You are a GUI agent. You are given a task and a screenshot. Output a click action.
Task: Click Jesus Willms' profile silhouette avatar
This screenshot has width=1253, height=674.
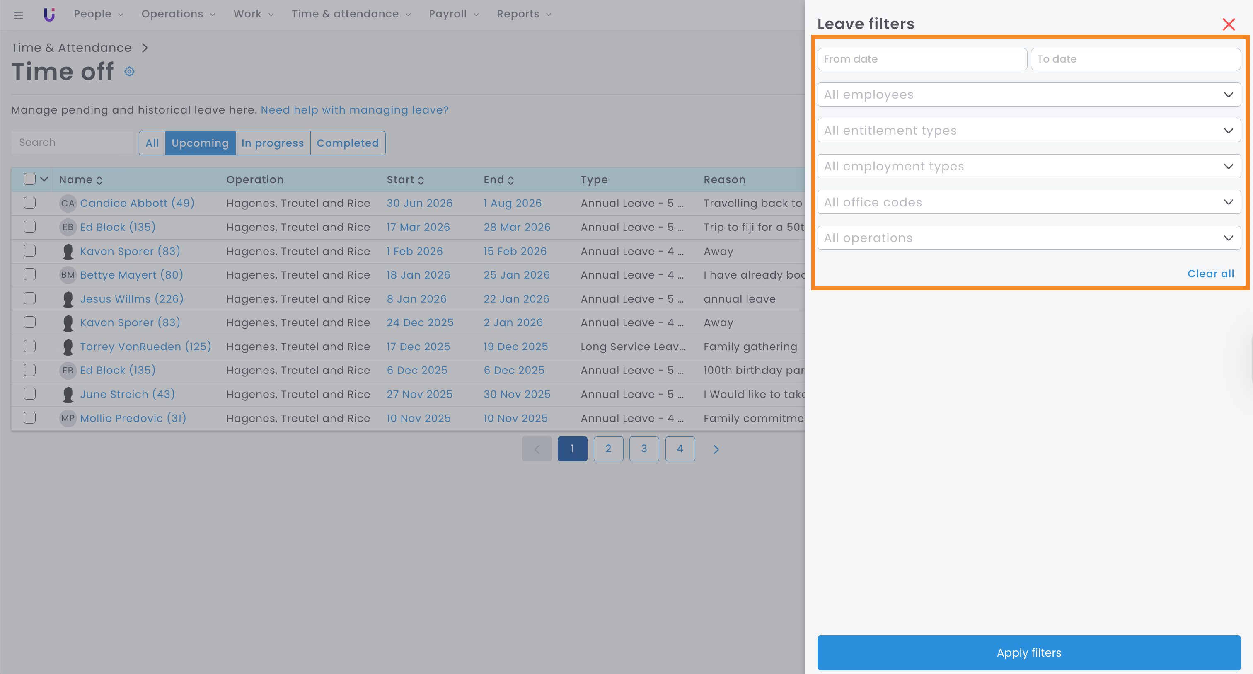click(x=68, y=299)
